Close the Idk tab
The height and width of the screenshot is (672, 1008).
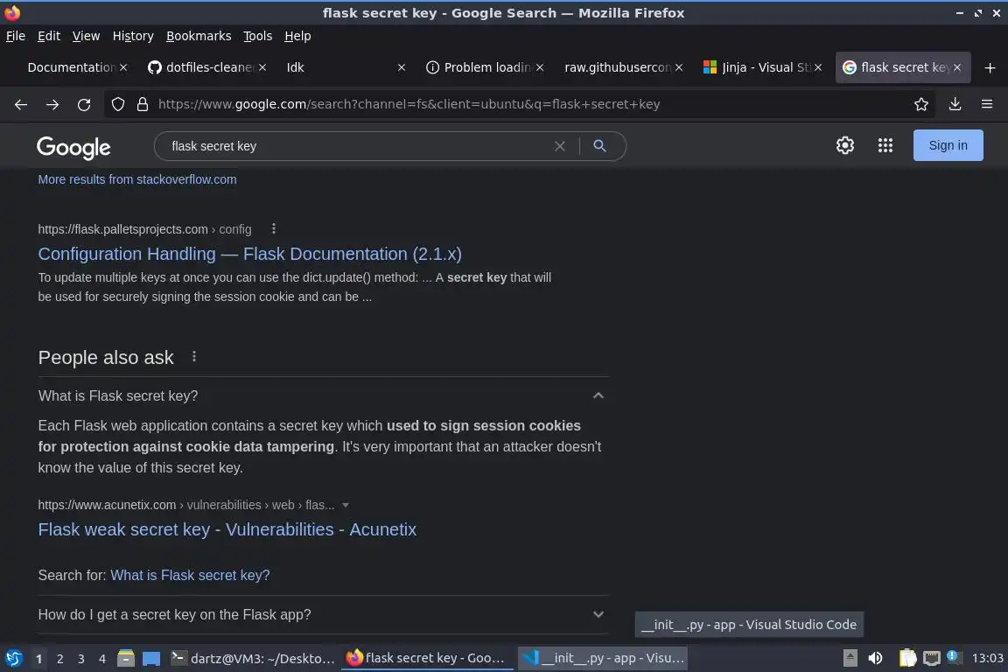[x=401, y=67]
